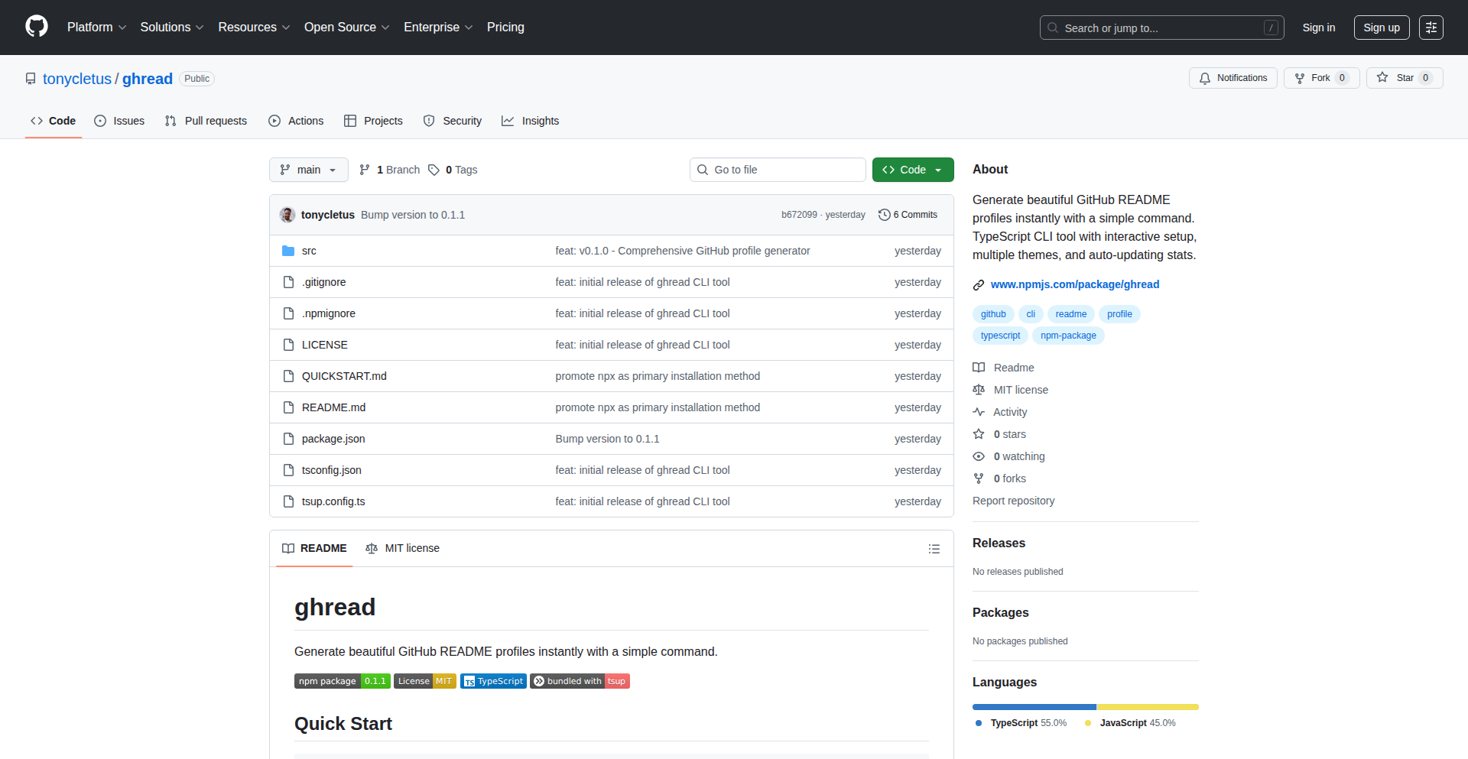1468x759 pixels.
Task: Click tonycletus avatar in commit row
Action: coord(287,215)
